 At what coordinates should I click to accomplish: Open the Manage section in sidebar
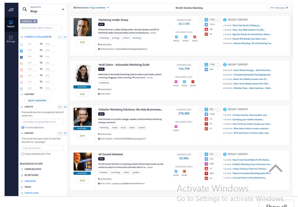pos(11,39)
